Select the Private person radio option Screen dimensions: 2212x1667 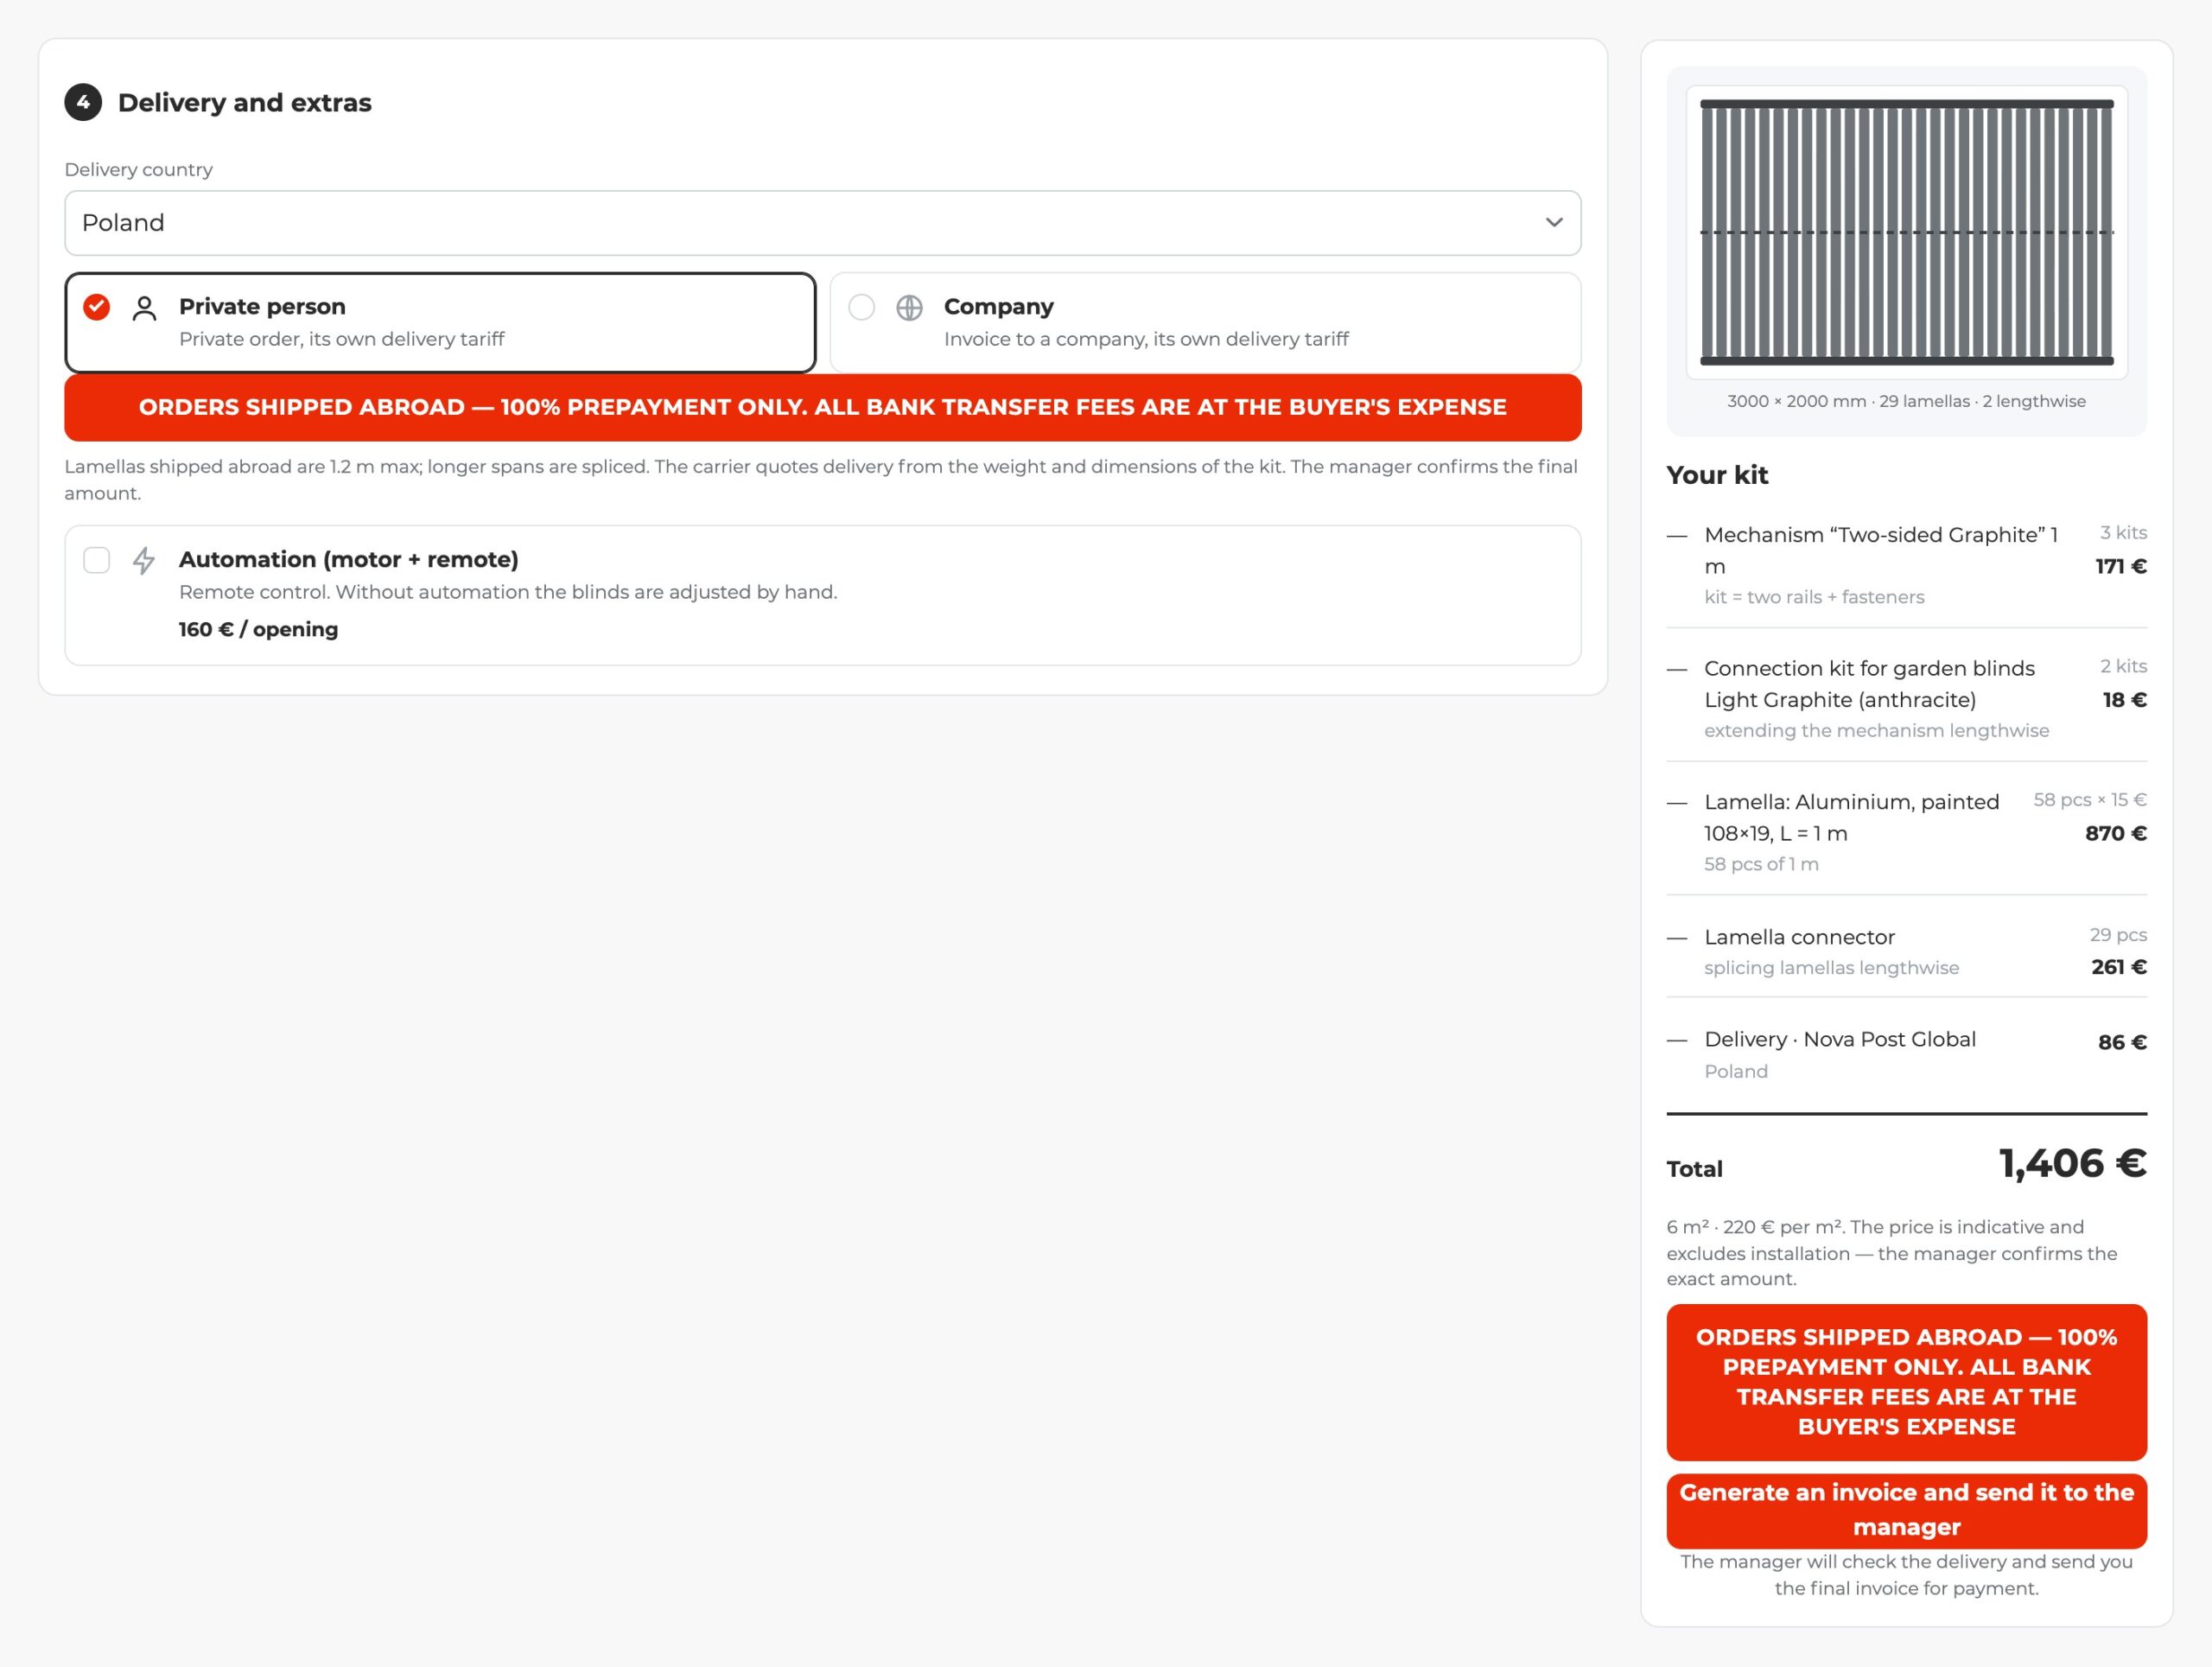click(97, 307)
